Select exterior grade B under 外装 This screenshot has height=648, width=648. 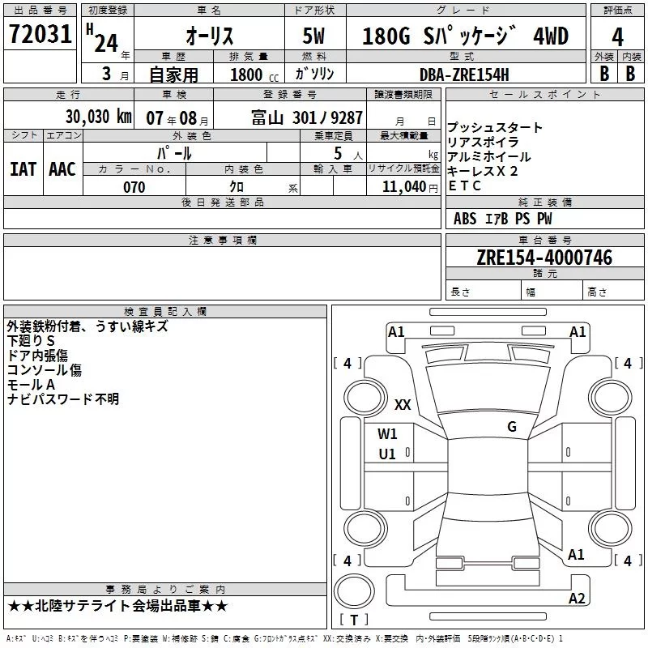[x=604, y=74]
